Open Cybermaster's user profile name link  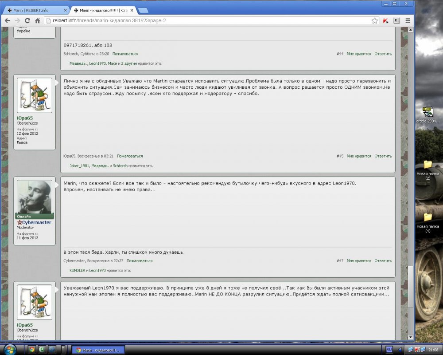(36, 222)
